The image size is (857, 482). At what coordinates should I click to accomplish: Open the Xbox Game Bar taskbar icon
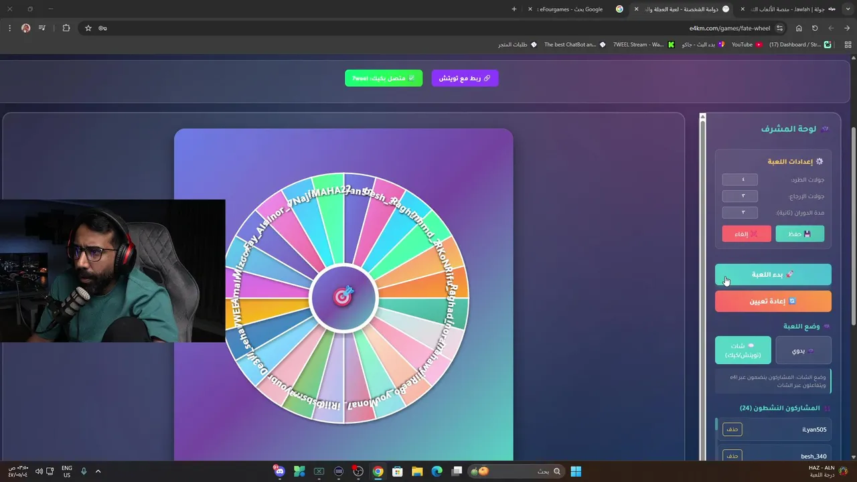319,471
